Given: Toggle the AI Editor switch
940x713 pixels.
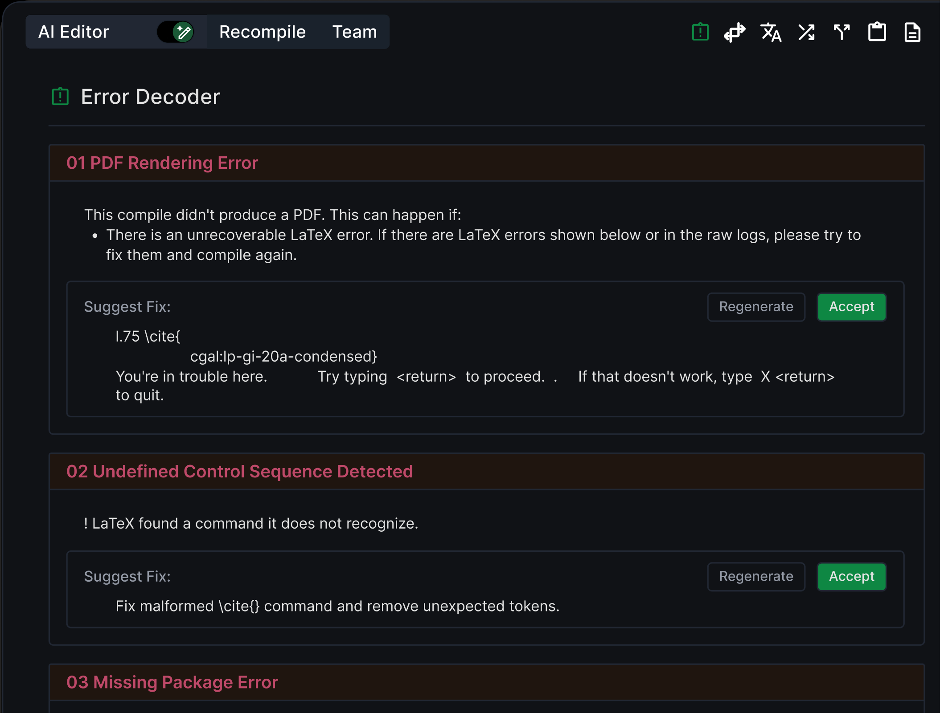Looking at the screenshot, I should [175, 32].
